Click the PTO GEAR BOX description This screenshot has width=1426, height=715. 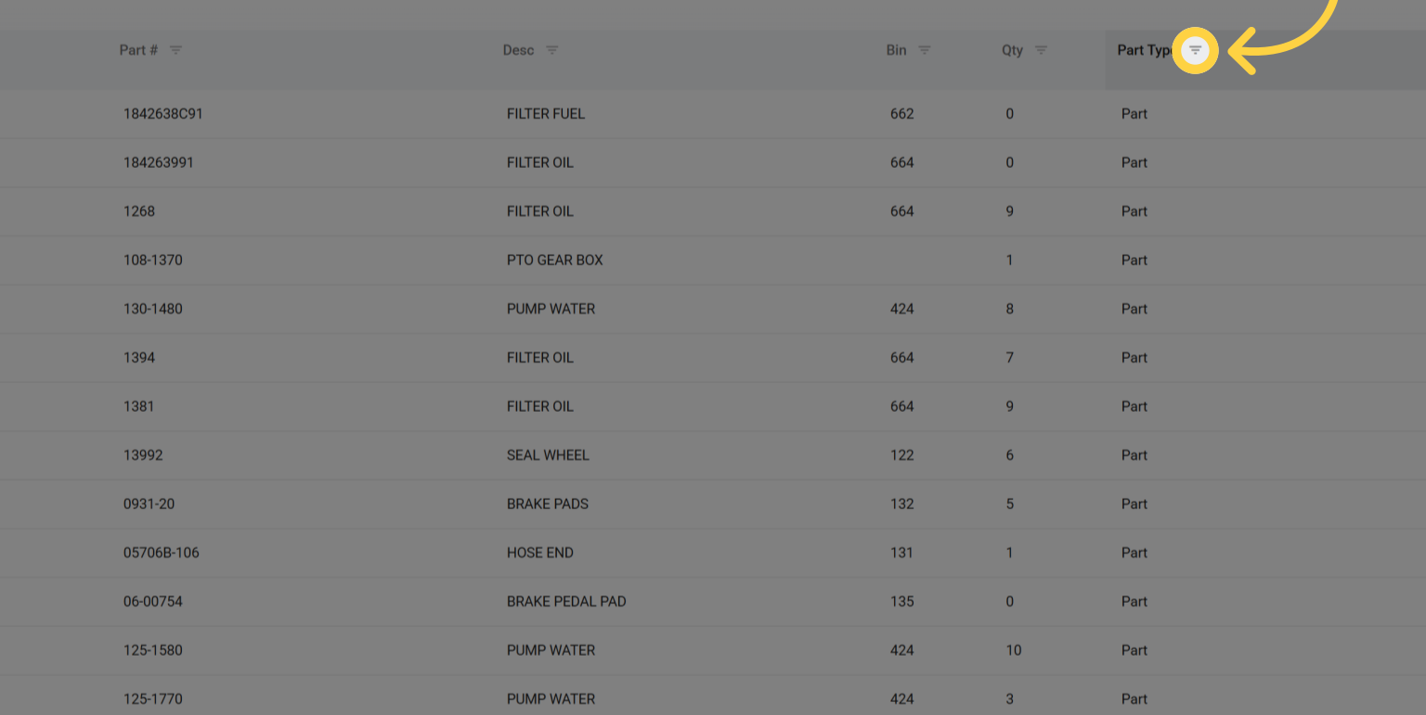pos(554,261)
